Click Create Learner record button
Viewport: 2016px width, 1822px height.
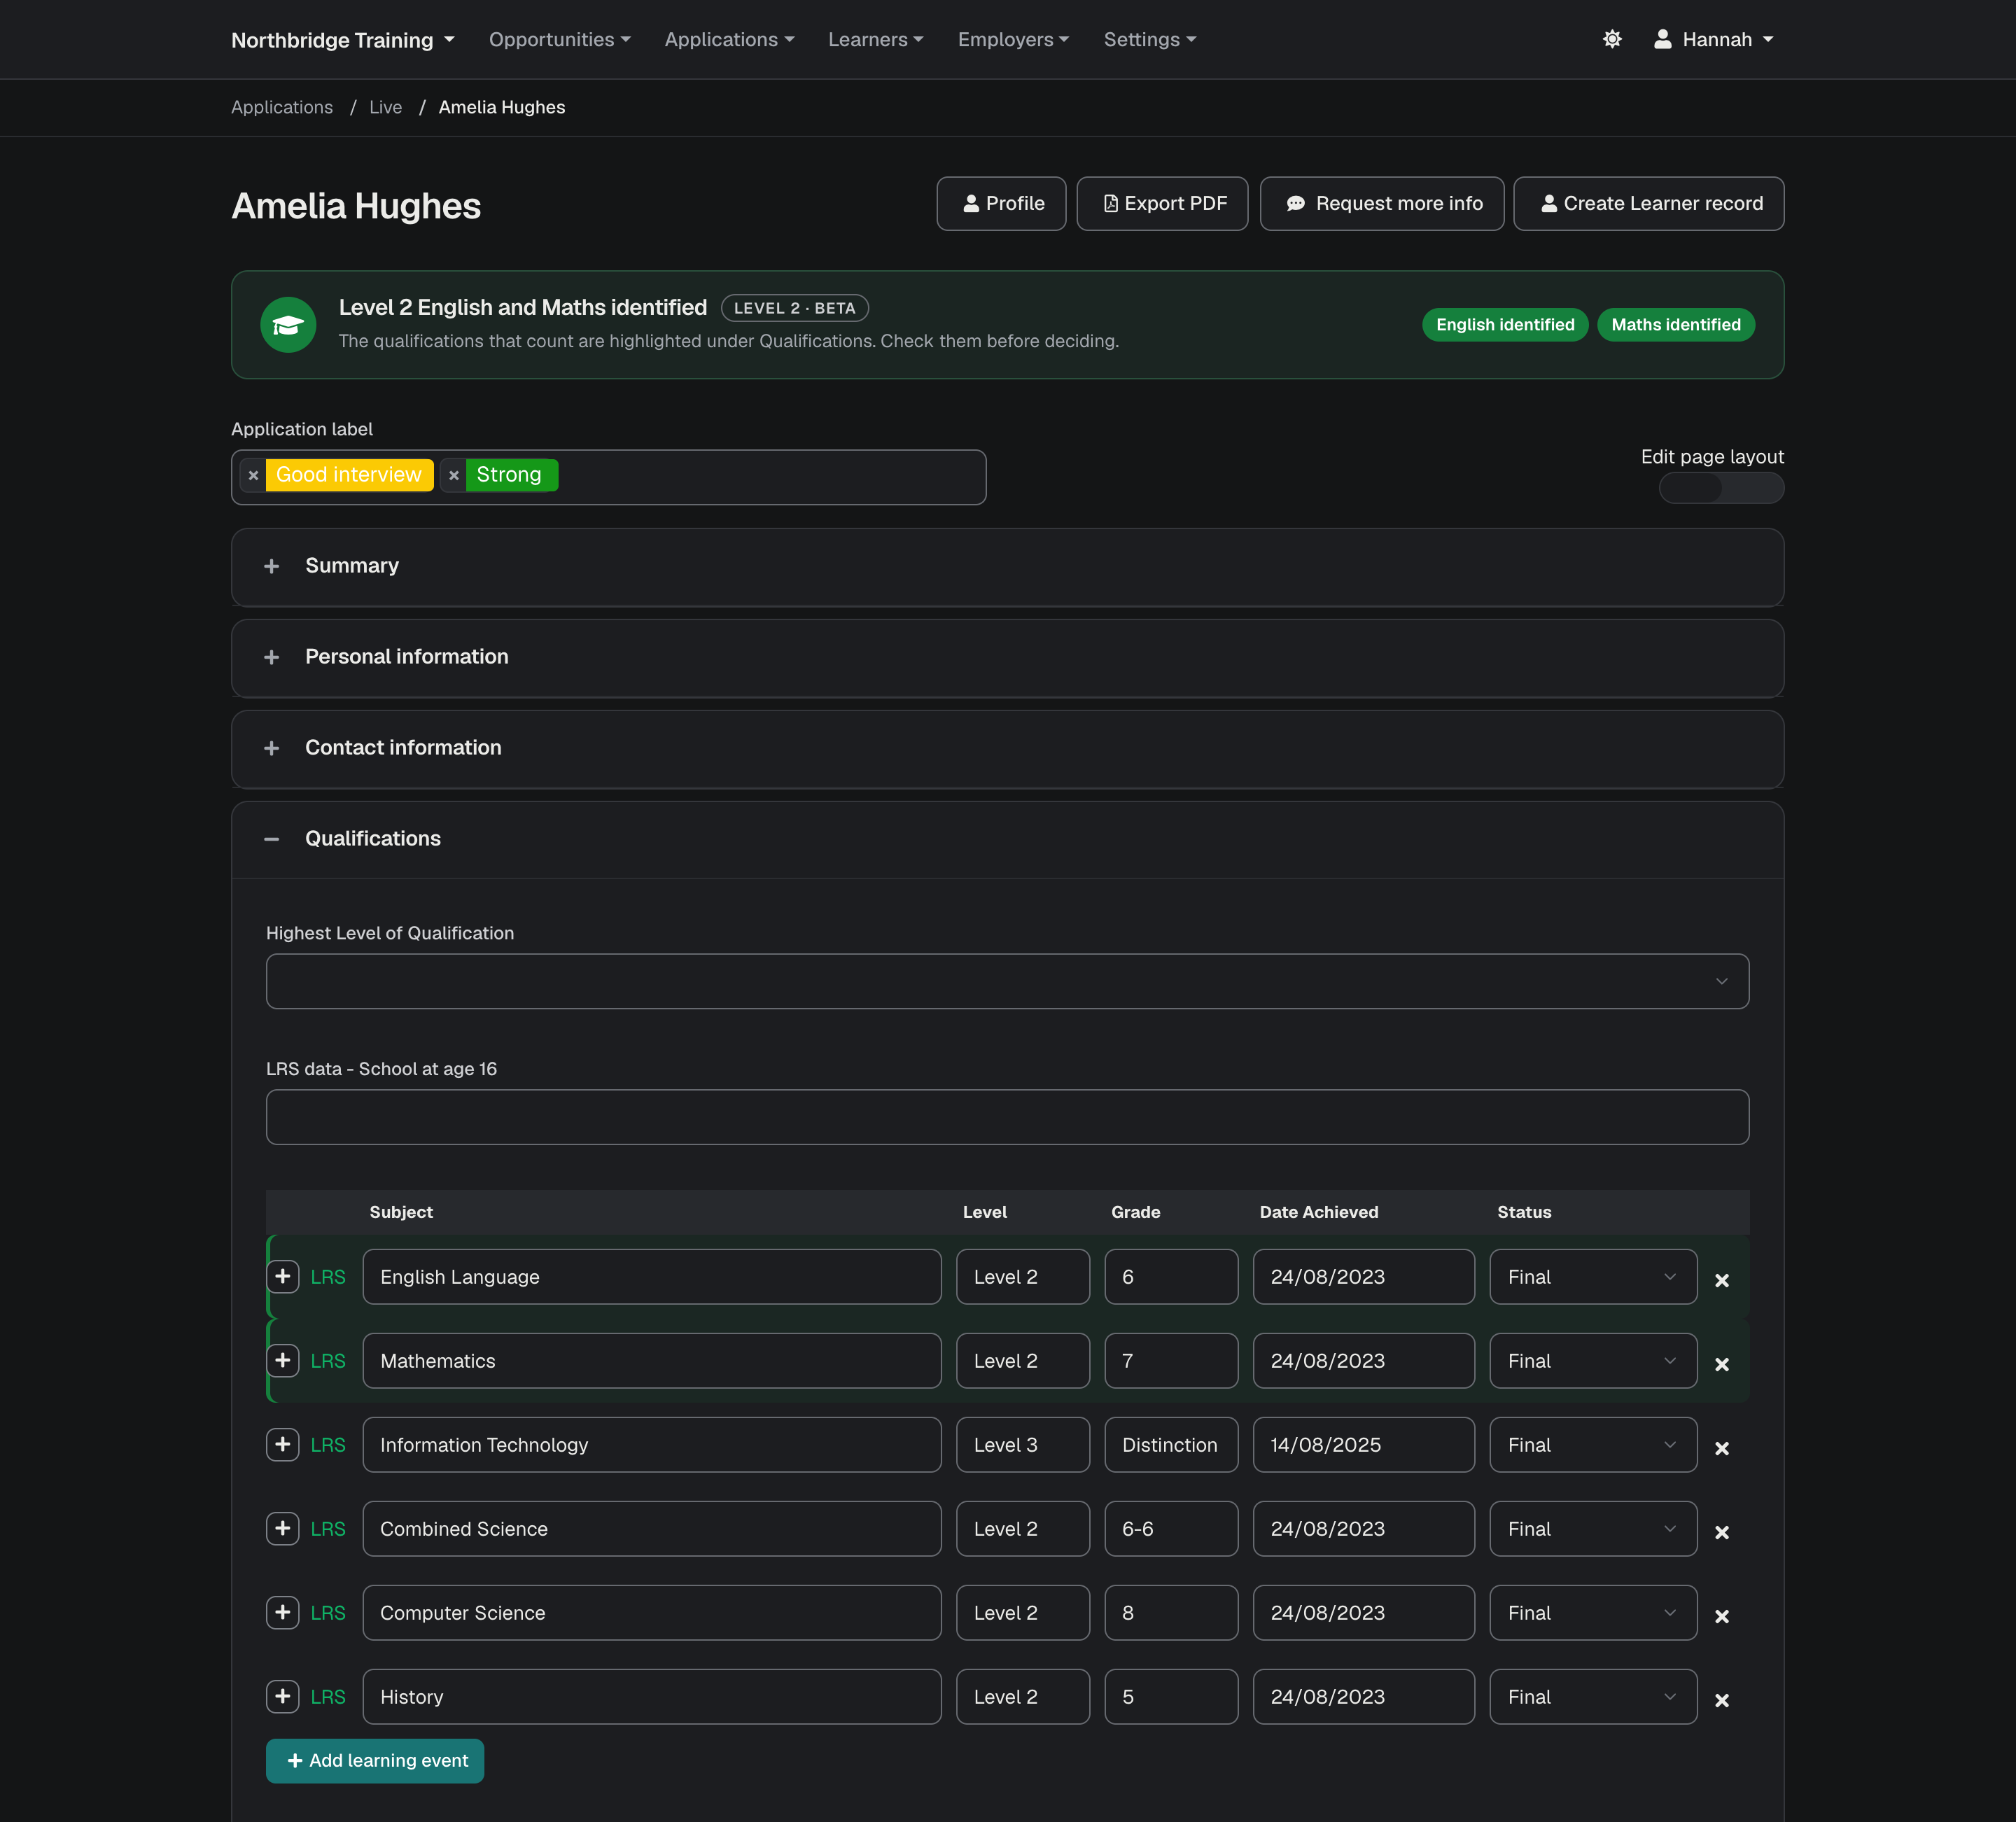click(1648, 203)
